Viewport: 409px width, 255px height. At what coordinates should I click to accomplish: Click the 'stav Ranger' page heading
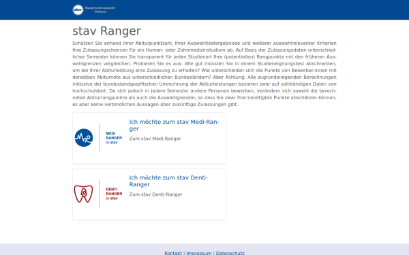click(107, 31)
